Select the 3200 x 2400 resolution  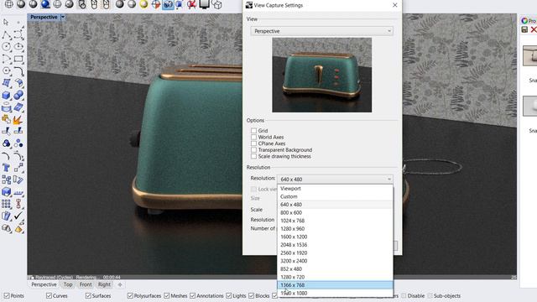click(335, 261)
